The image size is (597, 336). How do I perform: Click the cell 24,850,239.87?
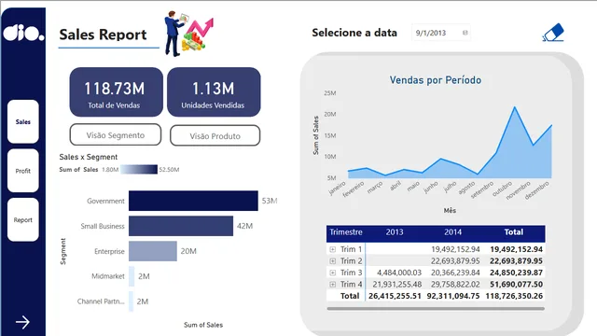point(516,273)
